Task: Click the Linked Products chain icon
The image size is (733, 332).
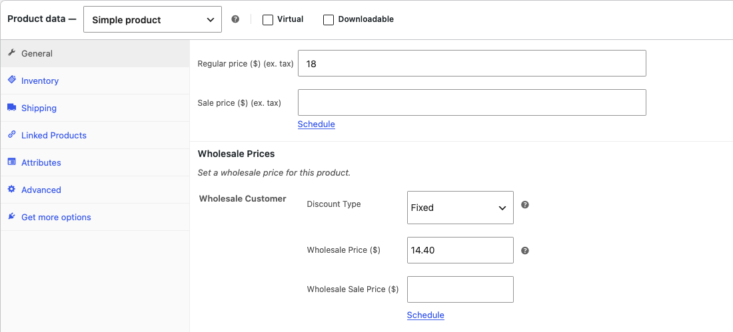Action: [12, 134]
